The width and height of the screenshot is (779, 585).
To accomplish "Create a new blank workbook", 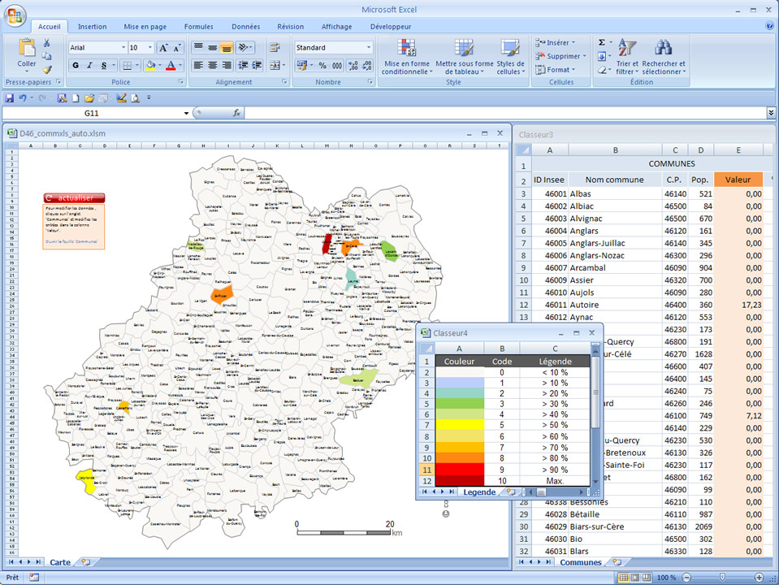I will (76, 98).
